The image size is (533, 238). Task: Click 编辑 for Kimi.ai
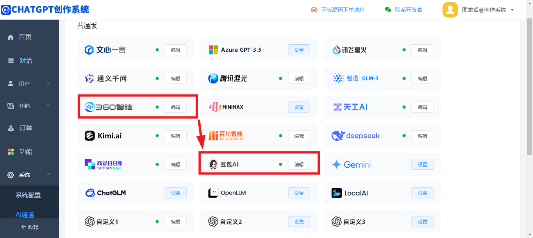point(176,136)
